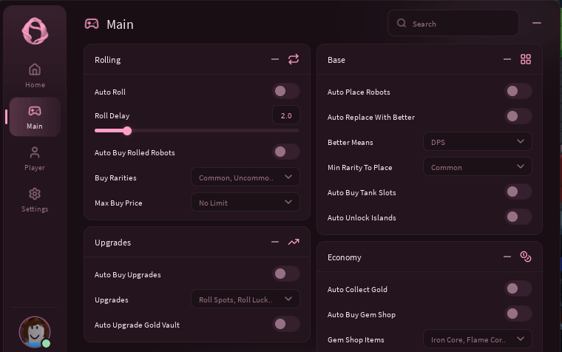Collapse the Rolling section

(x=275, y=59)
